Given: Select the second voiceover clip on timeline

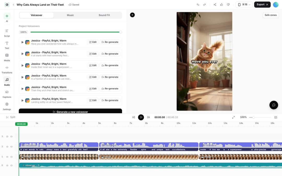Looking at the screenshot, I should [x=149, y=147].
